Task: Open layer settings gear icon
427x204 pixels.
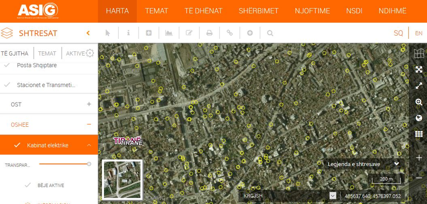Action: click(x=90, y=53)
